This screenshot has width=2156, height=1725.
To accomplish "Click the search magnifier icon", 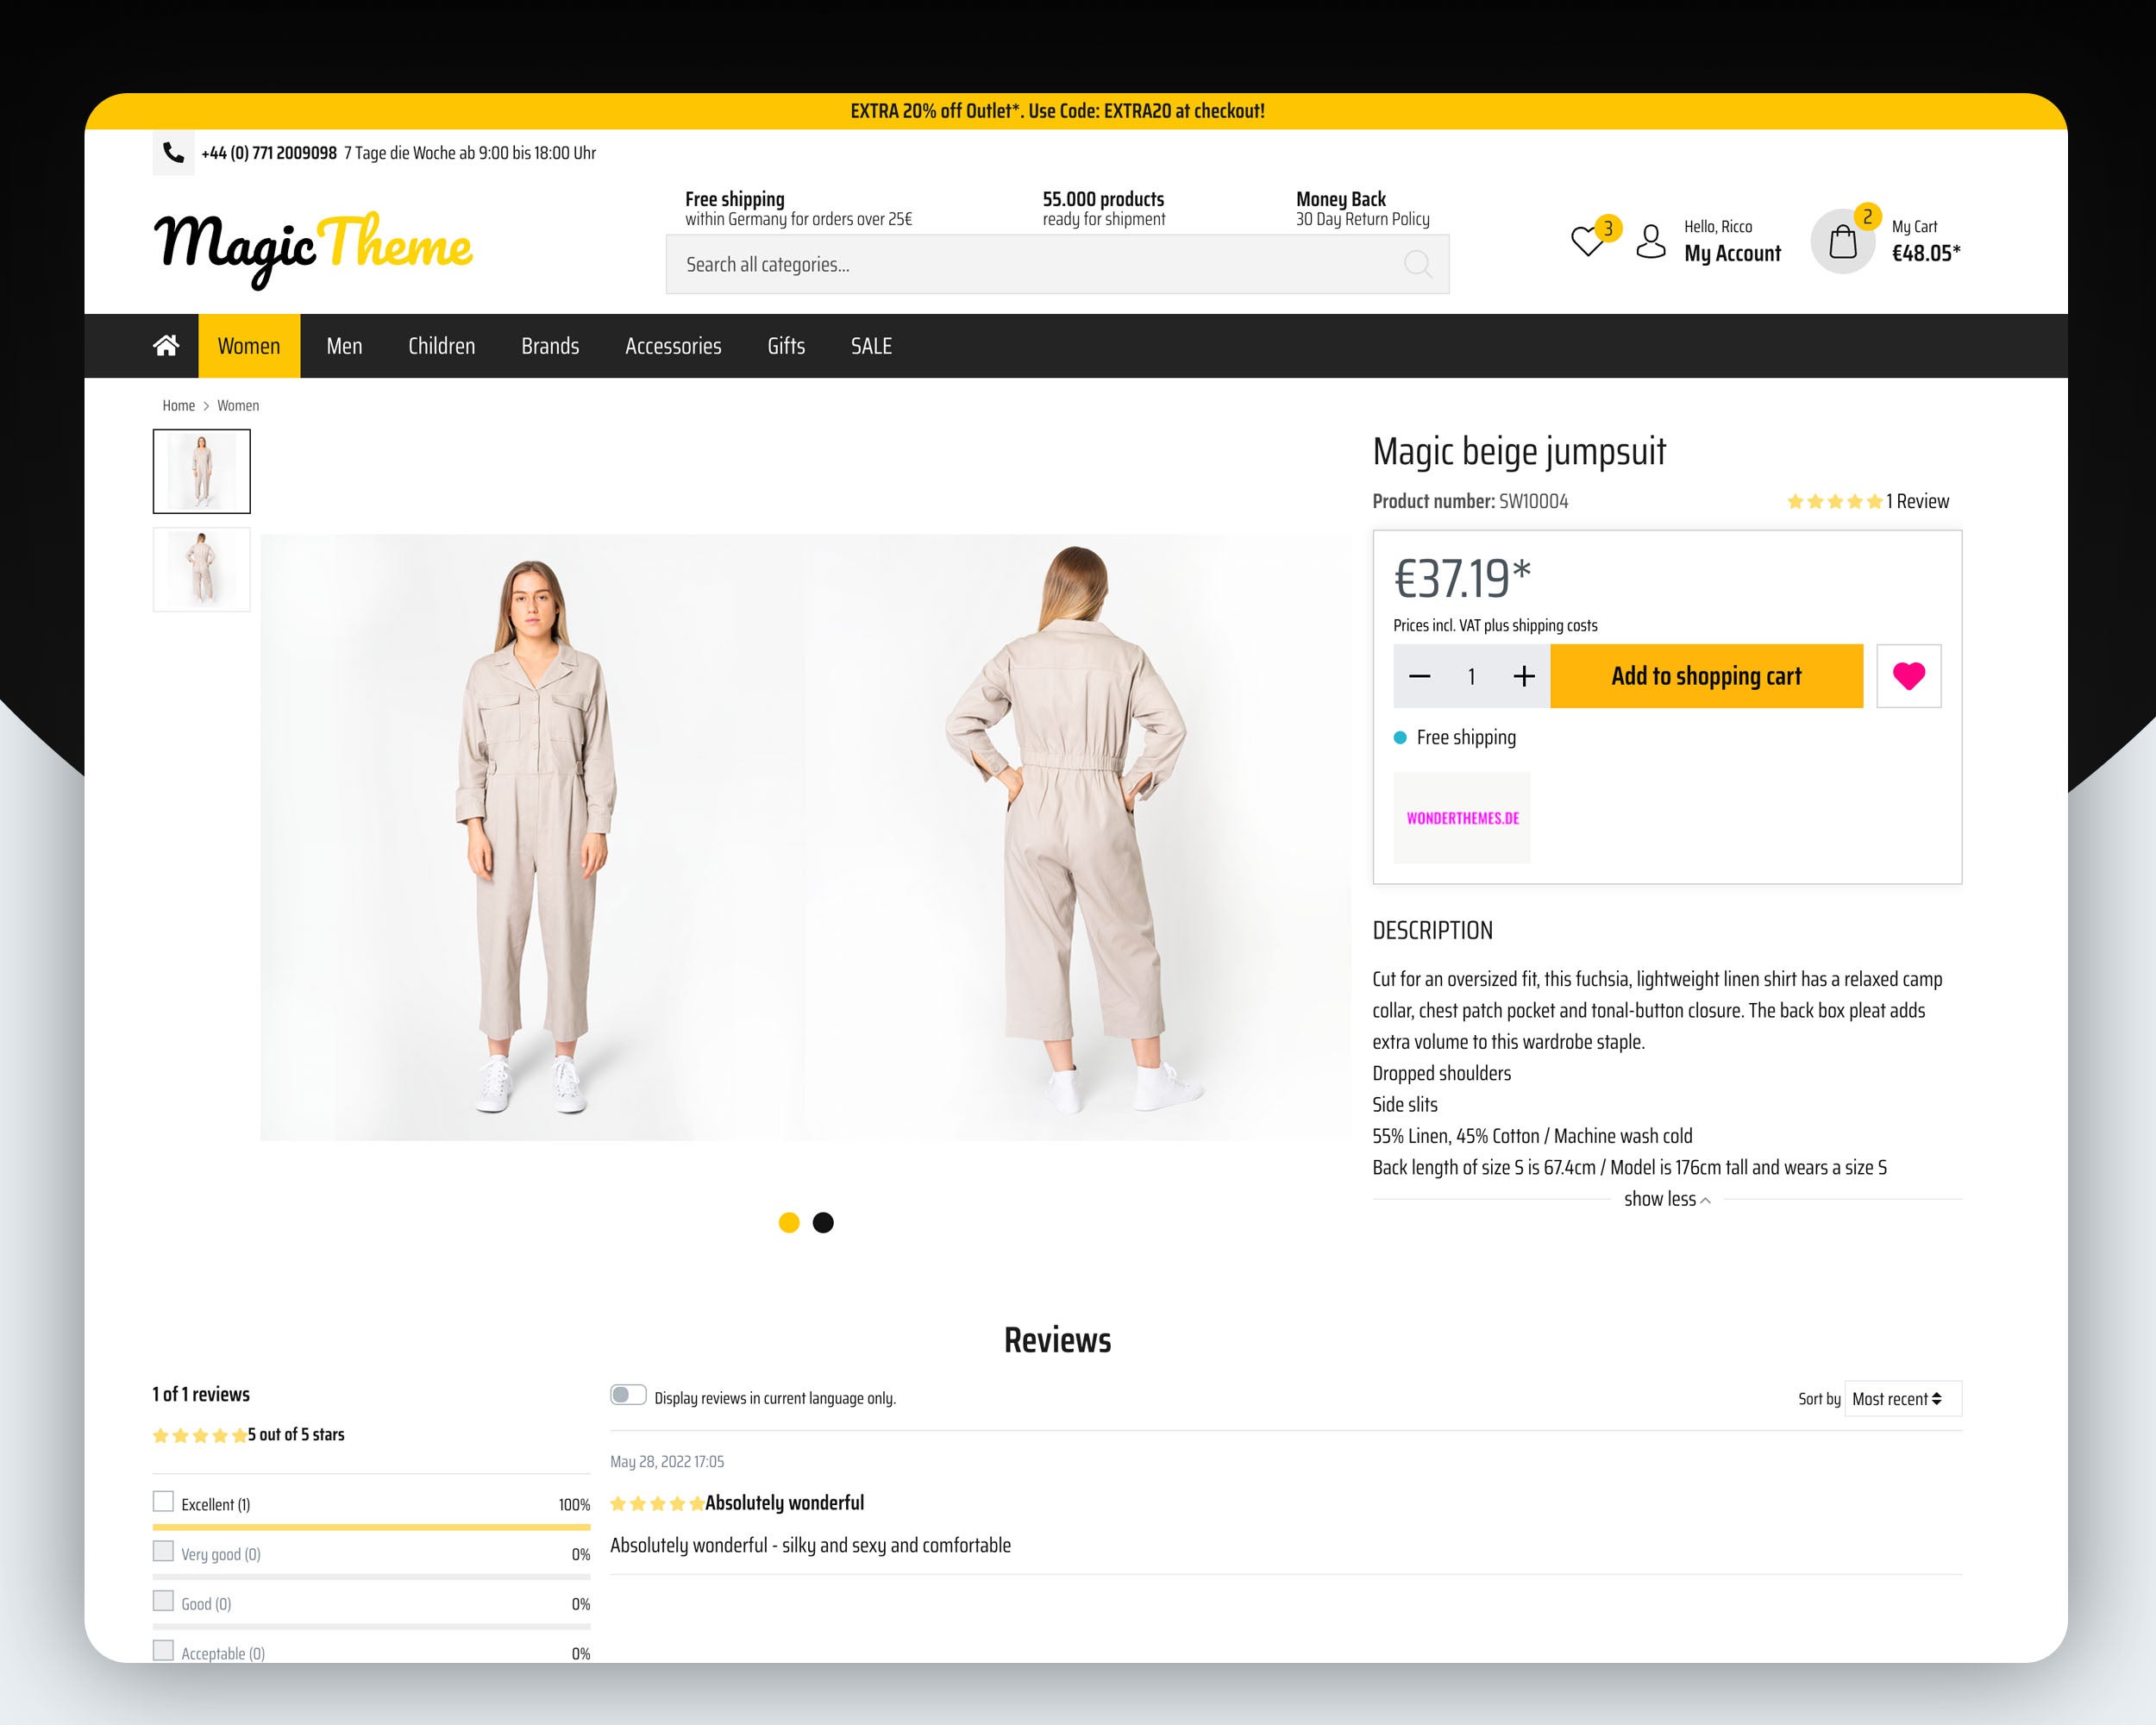I will coord(1417,264).
